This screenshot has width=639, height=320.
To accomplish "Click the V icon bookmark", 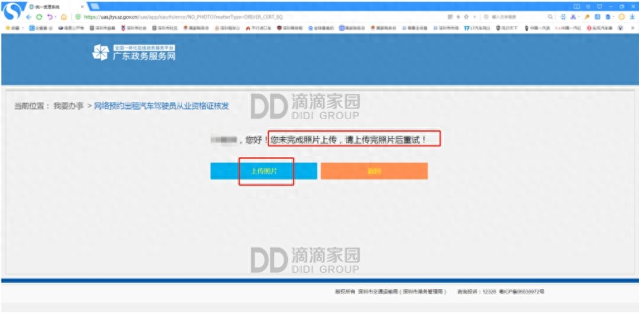I will coord(620,28).
